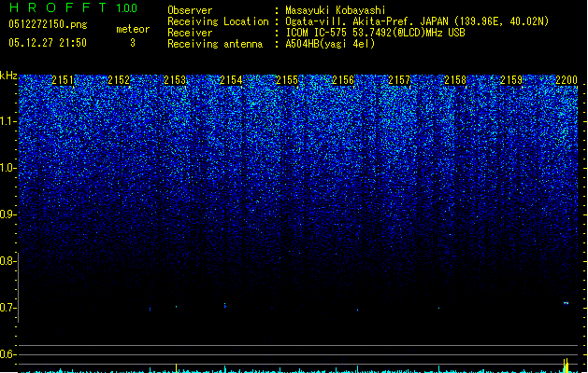The image size is (588, 373).
Task: Click the 'Receiving antenna' label
Action: [215, 44]
